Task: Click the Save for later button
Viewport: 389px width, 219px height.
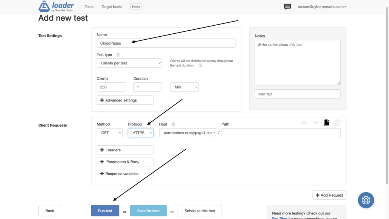Action: click(x=149, y=211)
